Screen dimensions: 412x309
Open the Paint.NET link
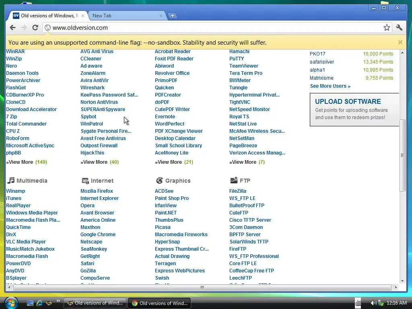click(x=165, y=213)
